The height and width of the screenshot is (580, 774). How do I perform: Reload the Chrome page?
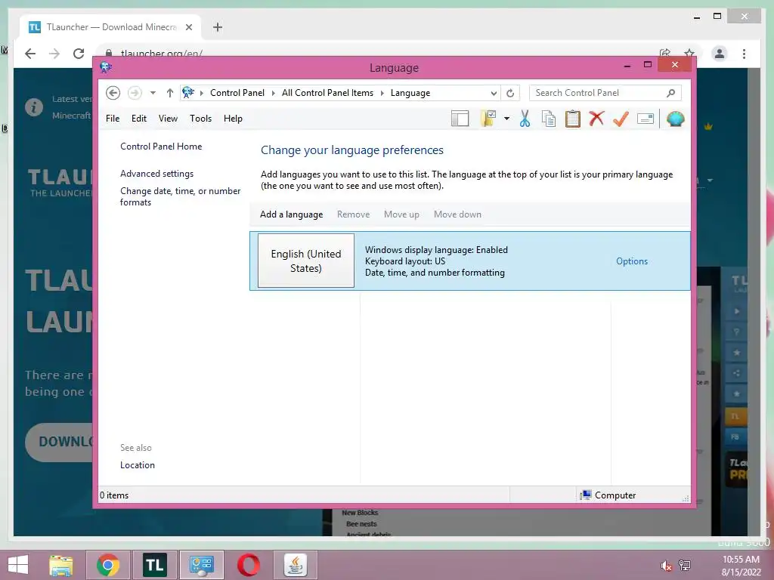(79, 54)
